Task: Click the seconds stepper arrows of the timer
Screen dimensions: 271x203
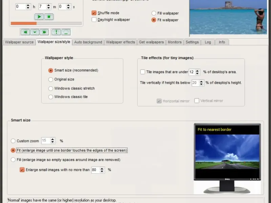Action: click(68, 6)
